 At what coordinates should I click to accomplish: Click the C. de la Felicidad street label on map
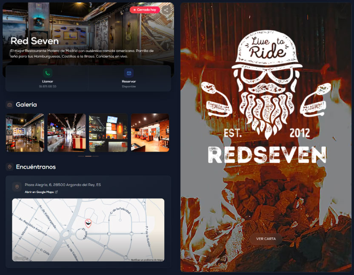[x=120, y=210]
